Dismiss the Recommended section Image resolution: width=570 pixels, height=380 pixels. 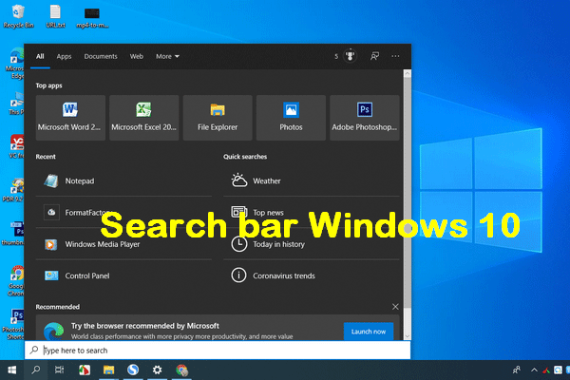point(395,307)
